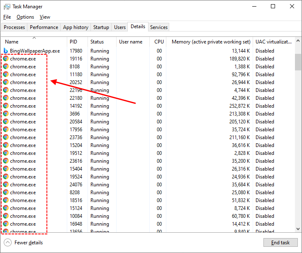Click memory value 189,820 K
302x253 pixels.
[240, 59]
